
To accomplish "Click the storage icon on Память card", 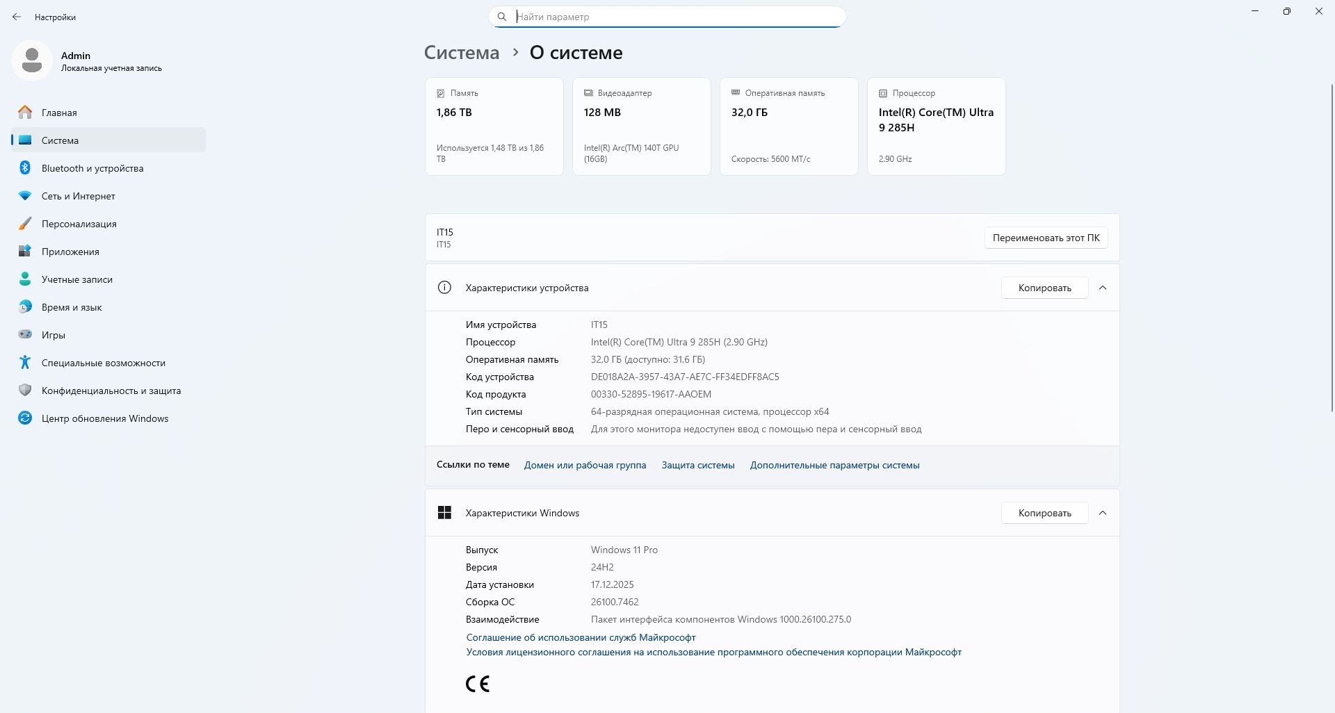I will coord(440,93).
